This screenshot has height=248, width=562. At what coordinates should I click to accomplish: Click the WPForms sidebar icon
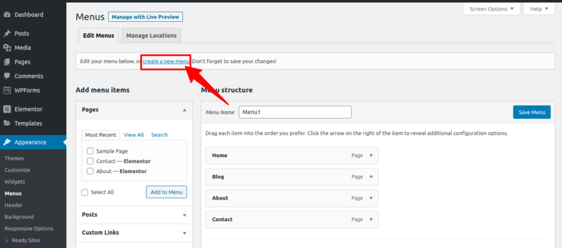7,90
